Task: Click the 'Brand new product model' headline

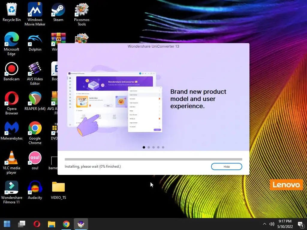Action: coord(198,99)
